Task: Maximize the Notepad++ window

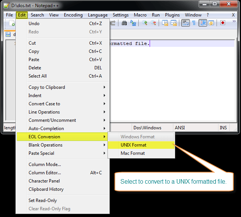Action: point(215,4)
